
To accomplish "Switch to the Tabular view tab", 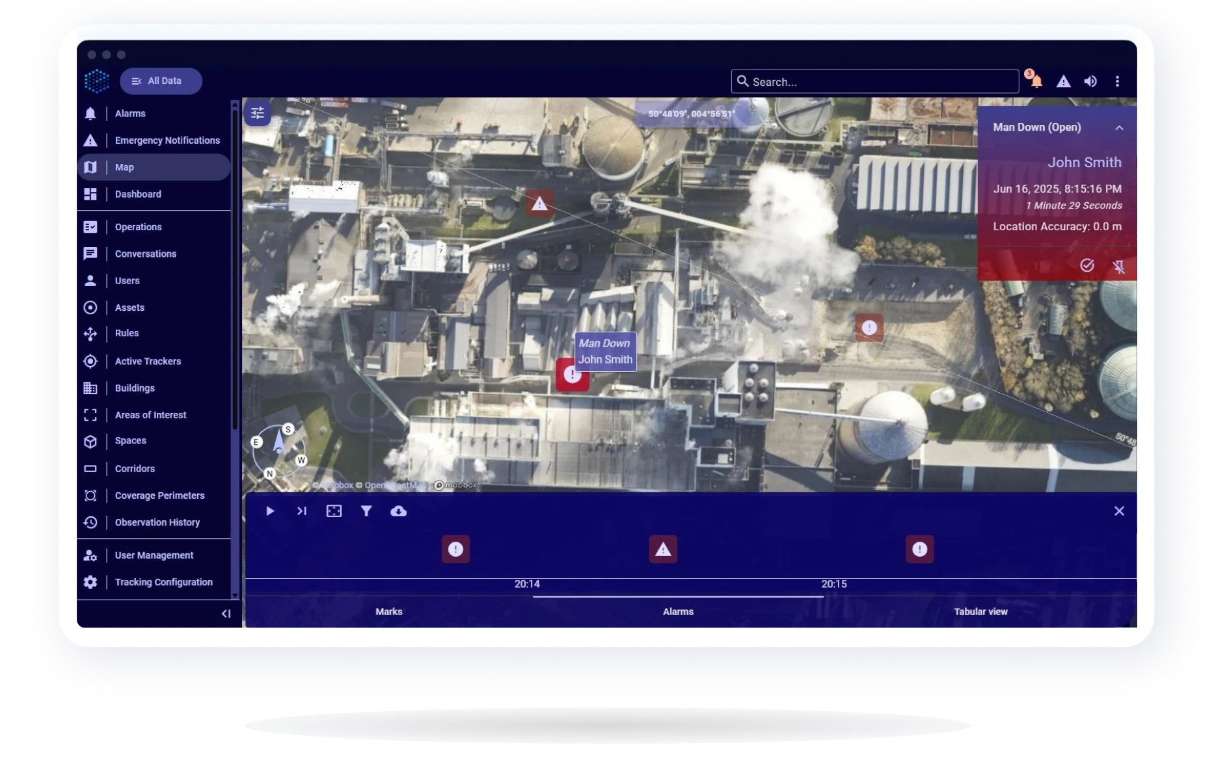I will (x=980, y=612).
